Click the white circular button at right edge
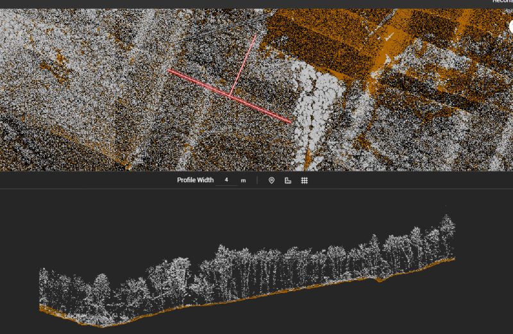 pyautogui.click(x=511, y=27)
